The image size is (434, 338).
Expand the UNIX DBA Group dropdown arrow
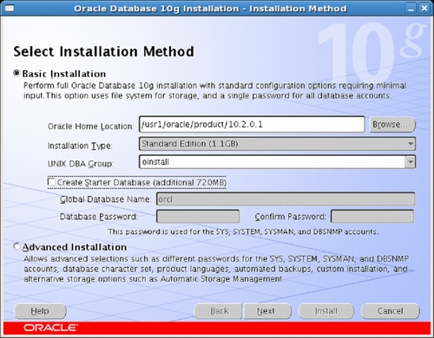(x=411, y=162)
